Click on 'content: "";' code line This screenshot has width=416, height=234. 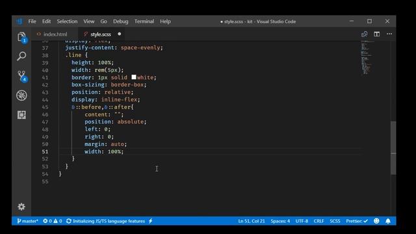[x=104, y=114]
